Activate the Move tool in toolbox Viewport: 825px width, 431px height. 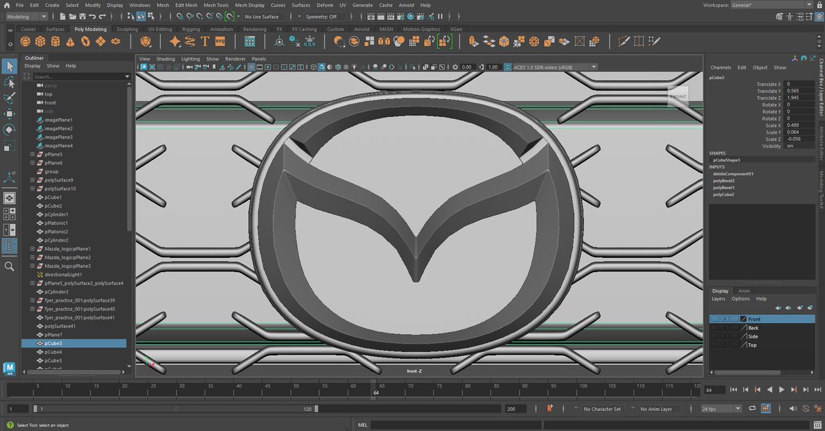tap(10, 113)
